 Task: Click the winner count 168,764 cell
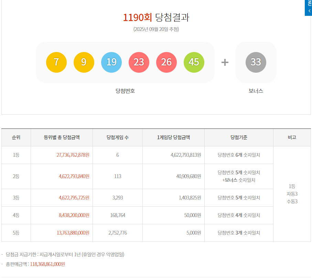point(118,215)
